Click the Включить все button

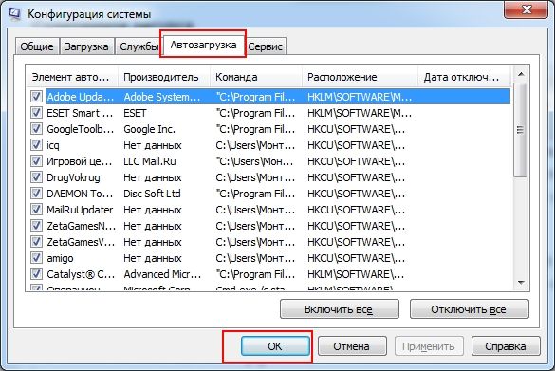[339, 309]
